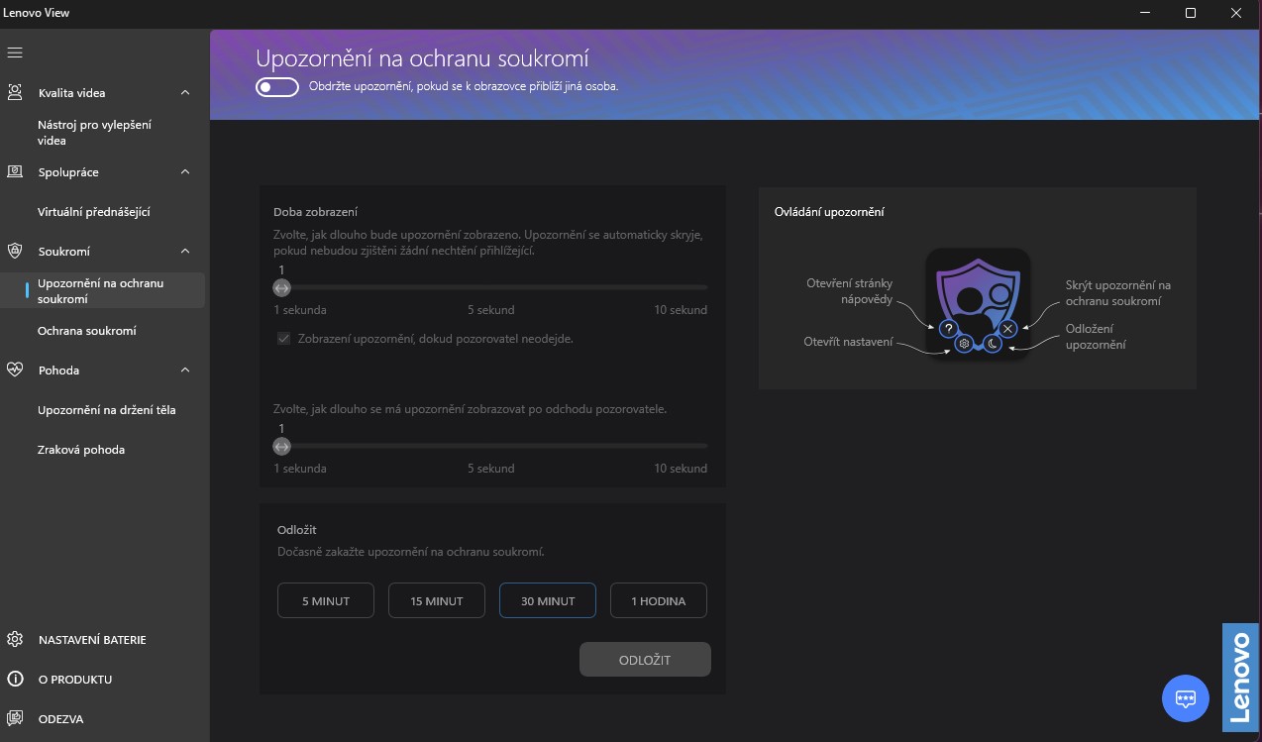1262x742 pixels.
Task: Toggle checkbox Zobrazení upozornění, dokud pozorovatel neodejde
Action: coord(284,338)
